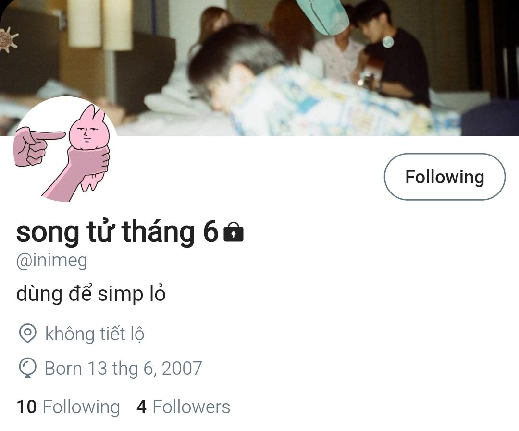Click the number 4 in followers count
Image resolution: width=519 pixels, height=431 pixels.
(x=141, y=407)
